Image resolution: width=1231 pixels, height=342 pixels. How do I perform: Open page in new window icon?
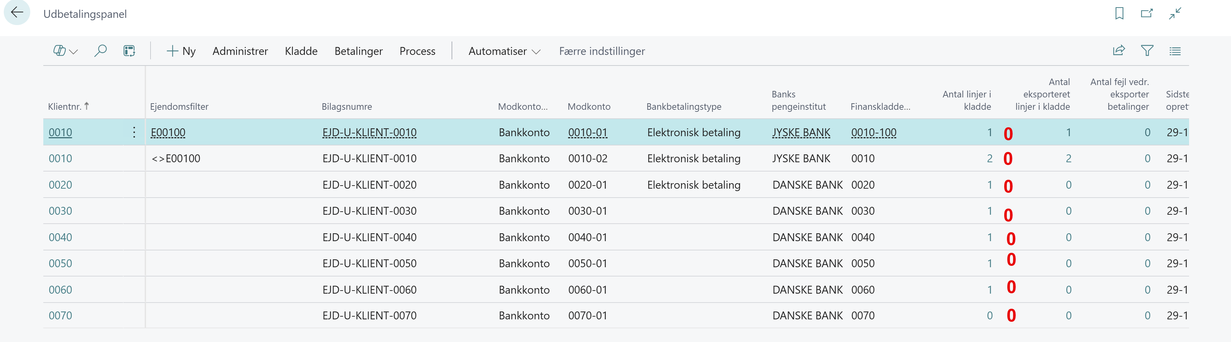pyautogui.click(x=1147, y=13)
